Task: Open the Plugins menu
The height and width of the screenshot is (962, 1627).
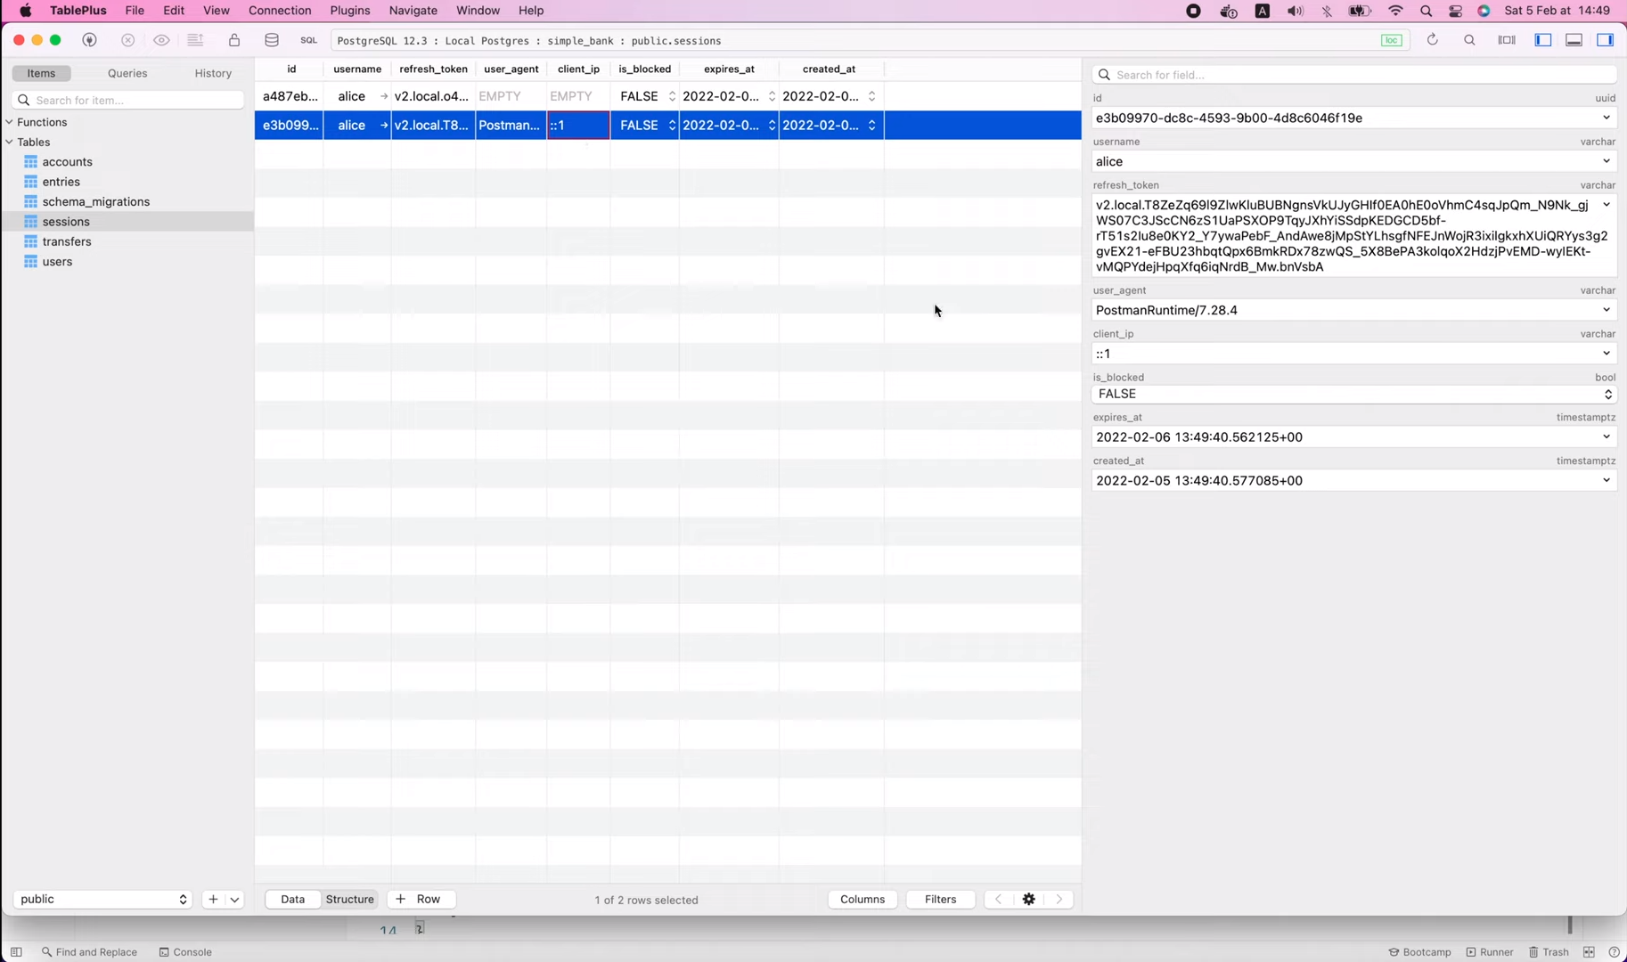Action: click(x=350, y=11)
